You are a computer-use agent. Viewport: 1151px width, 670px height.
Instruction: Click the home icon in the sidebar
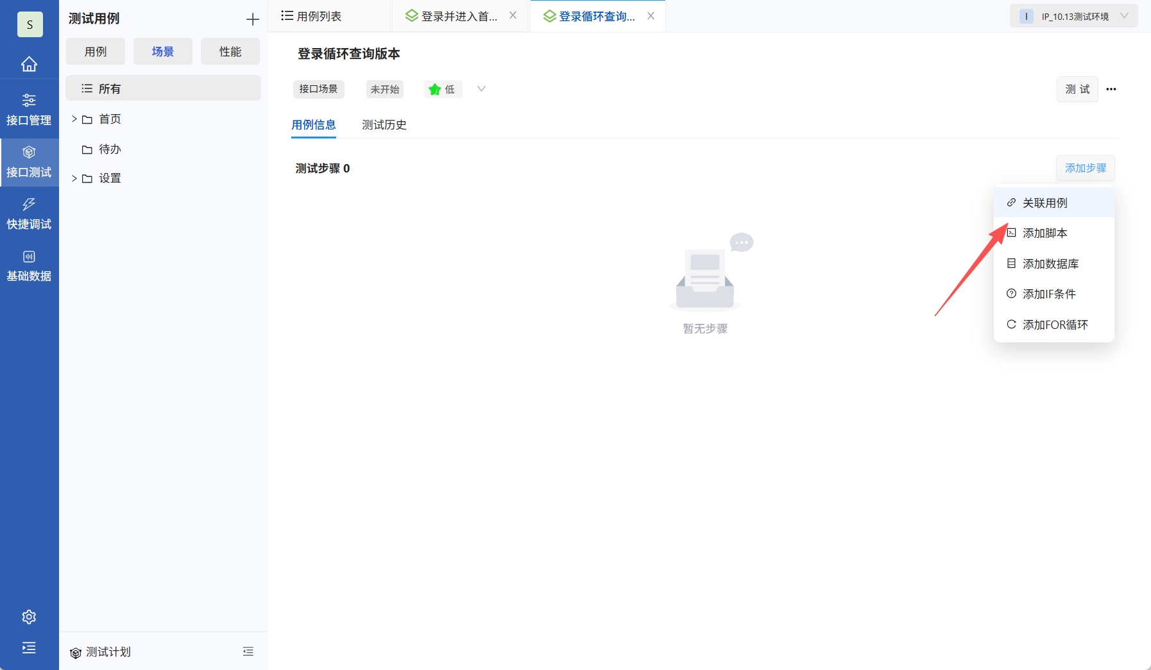coord(30,63)
